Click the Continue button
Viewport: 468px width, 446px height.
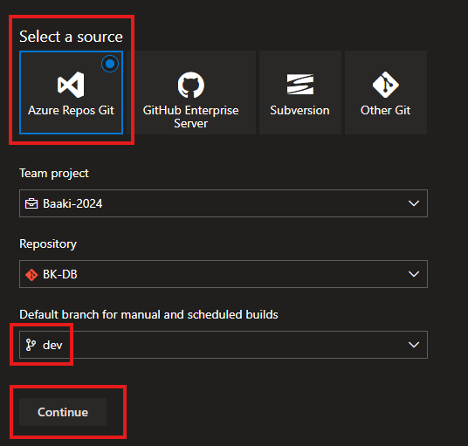tap(63, 412)
